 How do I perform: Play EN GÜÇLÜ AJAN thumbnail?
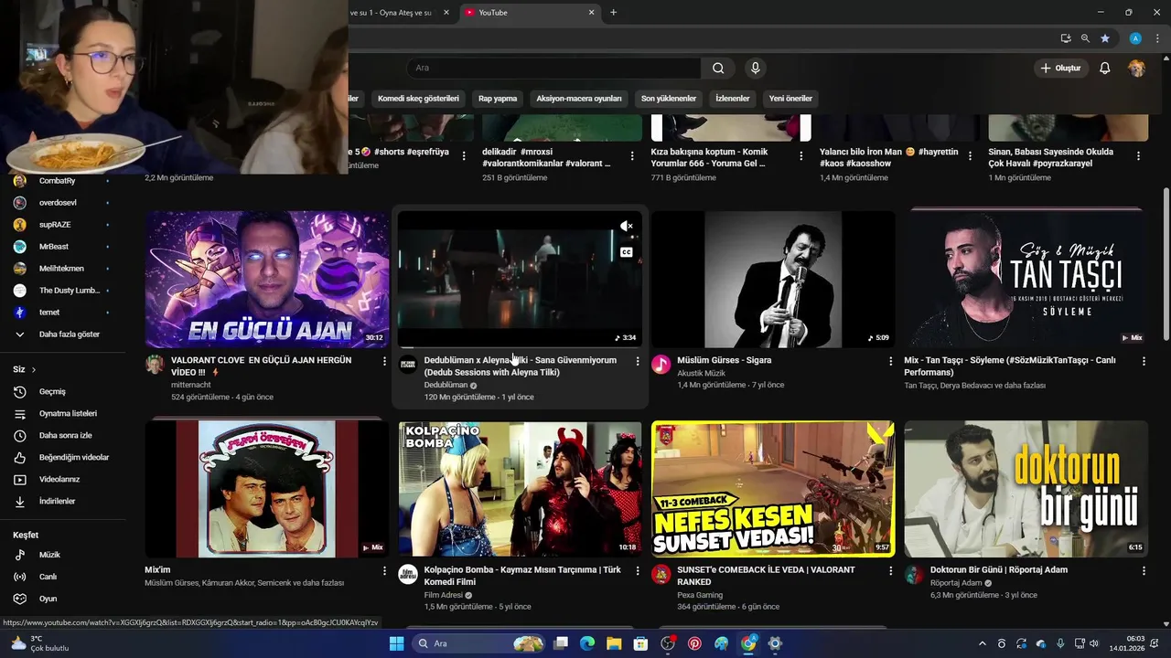tap(267, 279)
